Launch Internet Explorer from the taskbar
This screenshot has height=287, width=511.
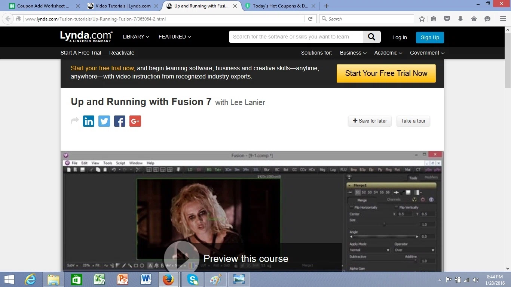pos(30,279)
